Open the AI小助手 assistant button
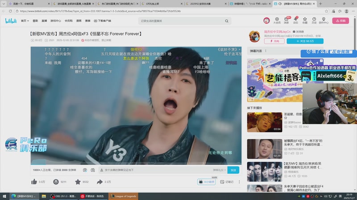This screenshot has height=200, width=357. pyautogui.click(x=207, y=182)
